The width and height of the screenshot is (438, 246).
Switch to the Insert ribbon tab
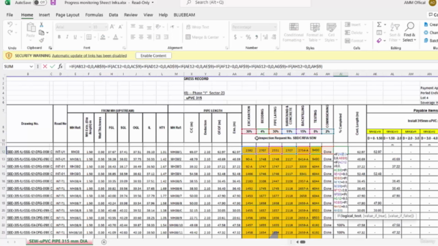pos(44,15)
